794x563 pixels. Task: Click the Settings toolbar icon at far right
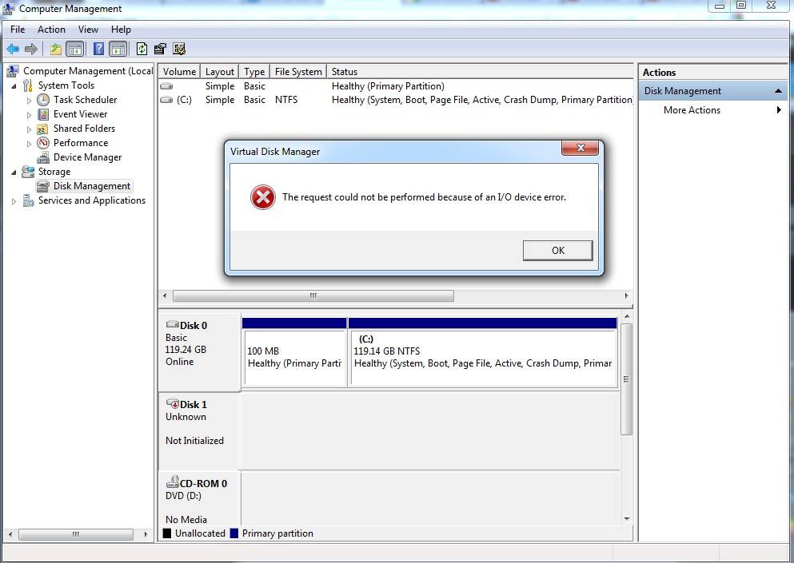point(179,49)
